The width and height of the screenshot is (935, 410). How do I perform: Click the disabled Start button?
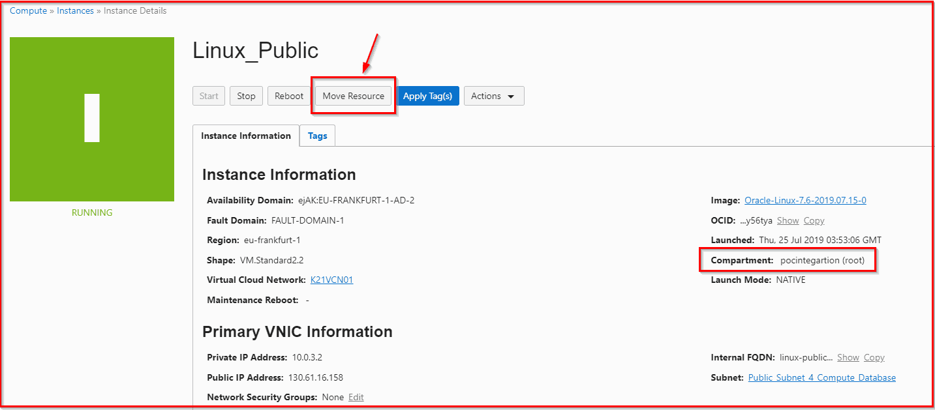point(209,95)
